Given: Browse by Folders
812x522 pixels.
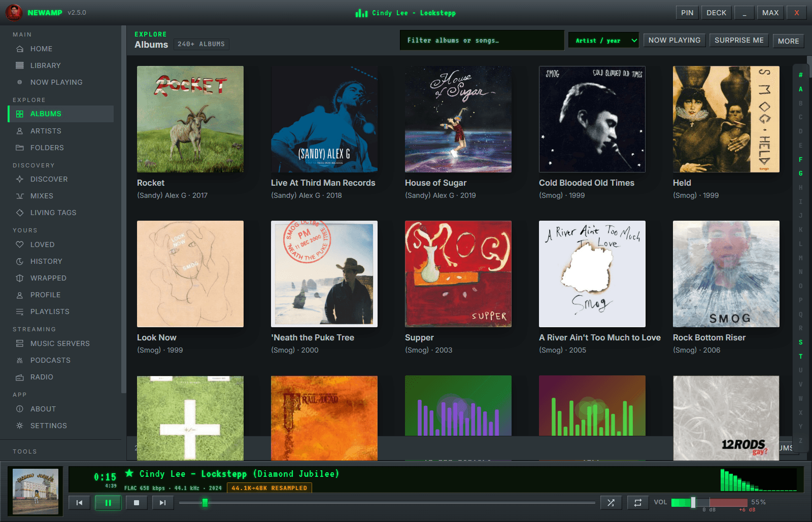Looking at the screenshot, I should [60, 148].
